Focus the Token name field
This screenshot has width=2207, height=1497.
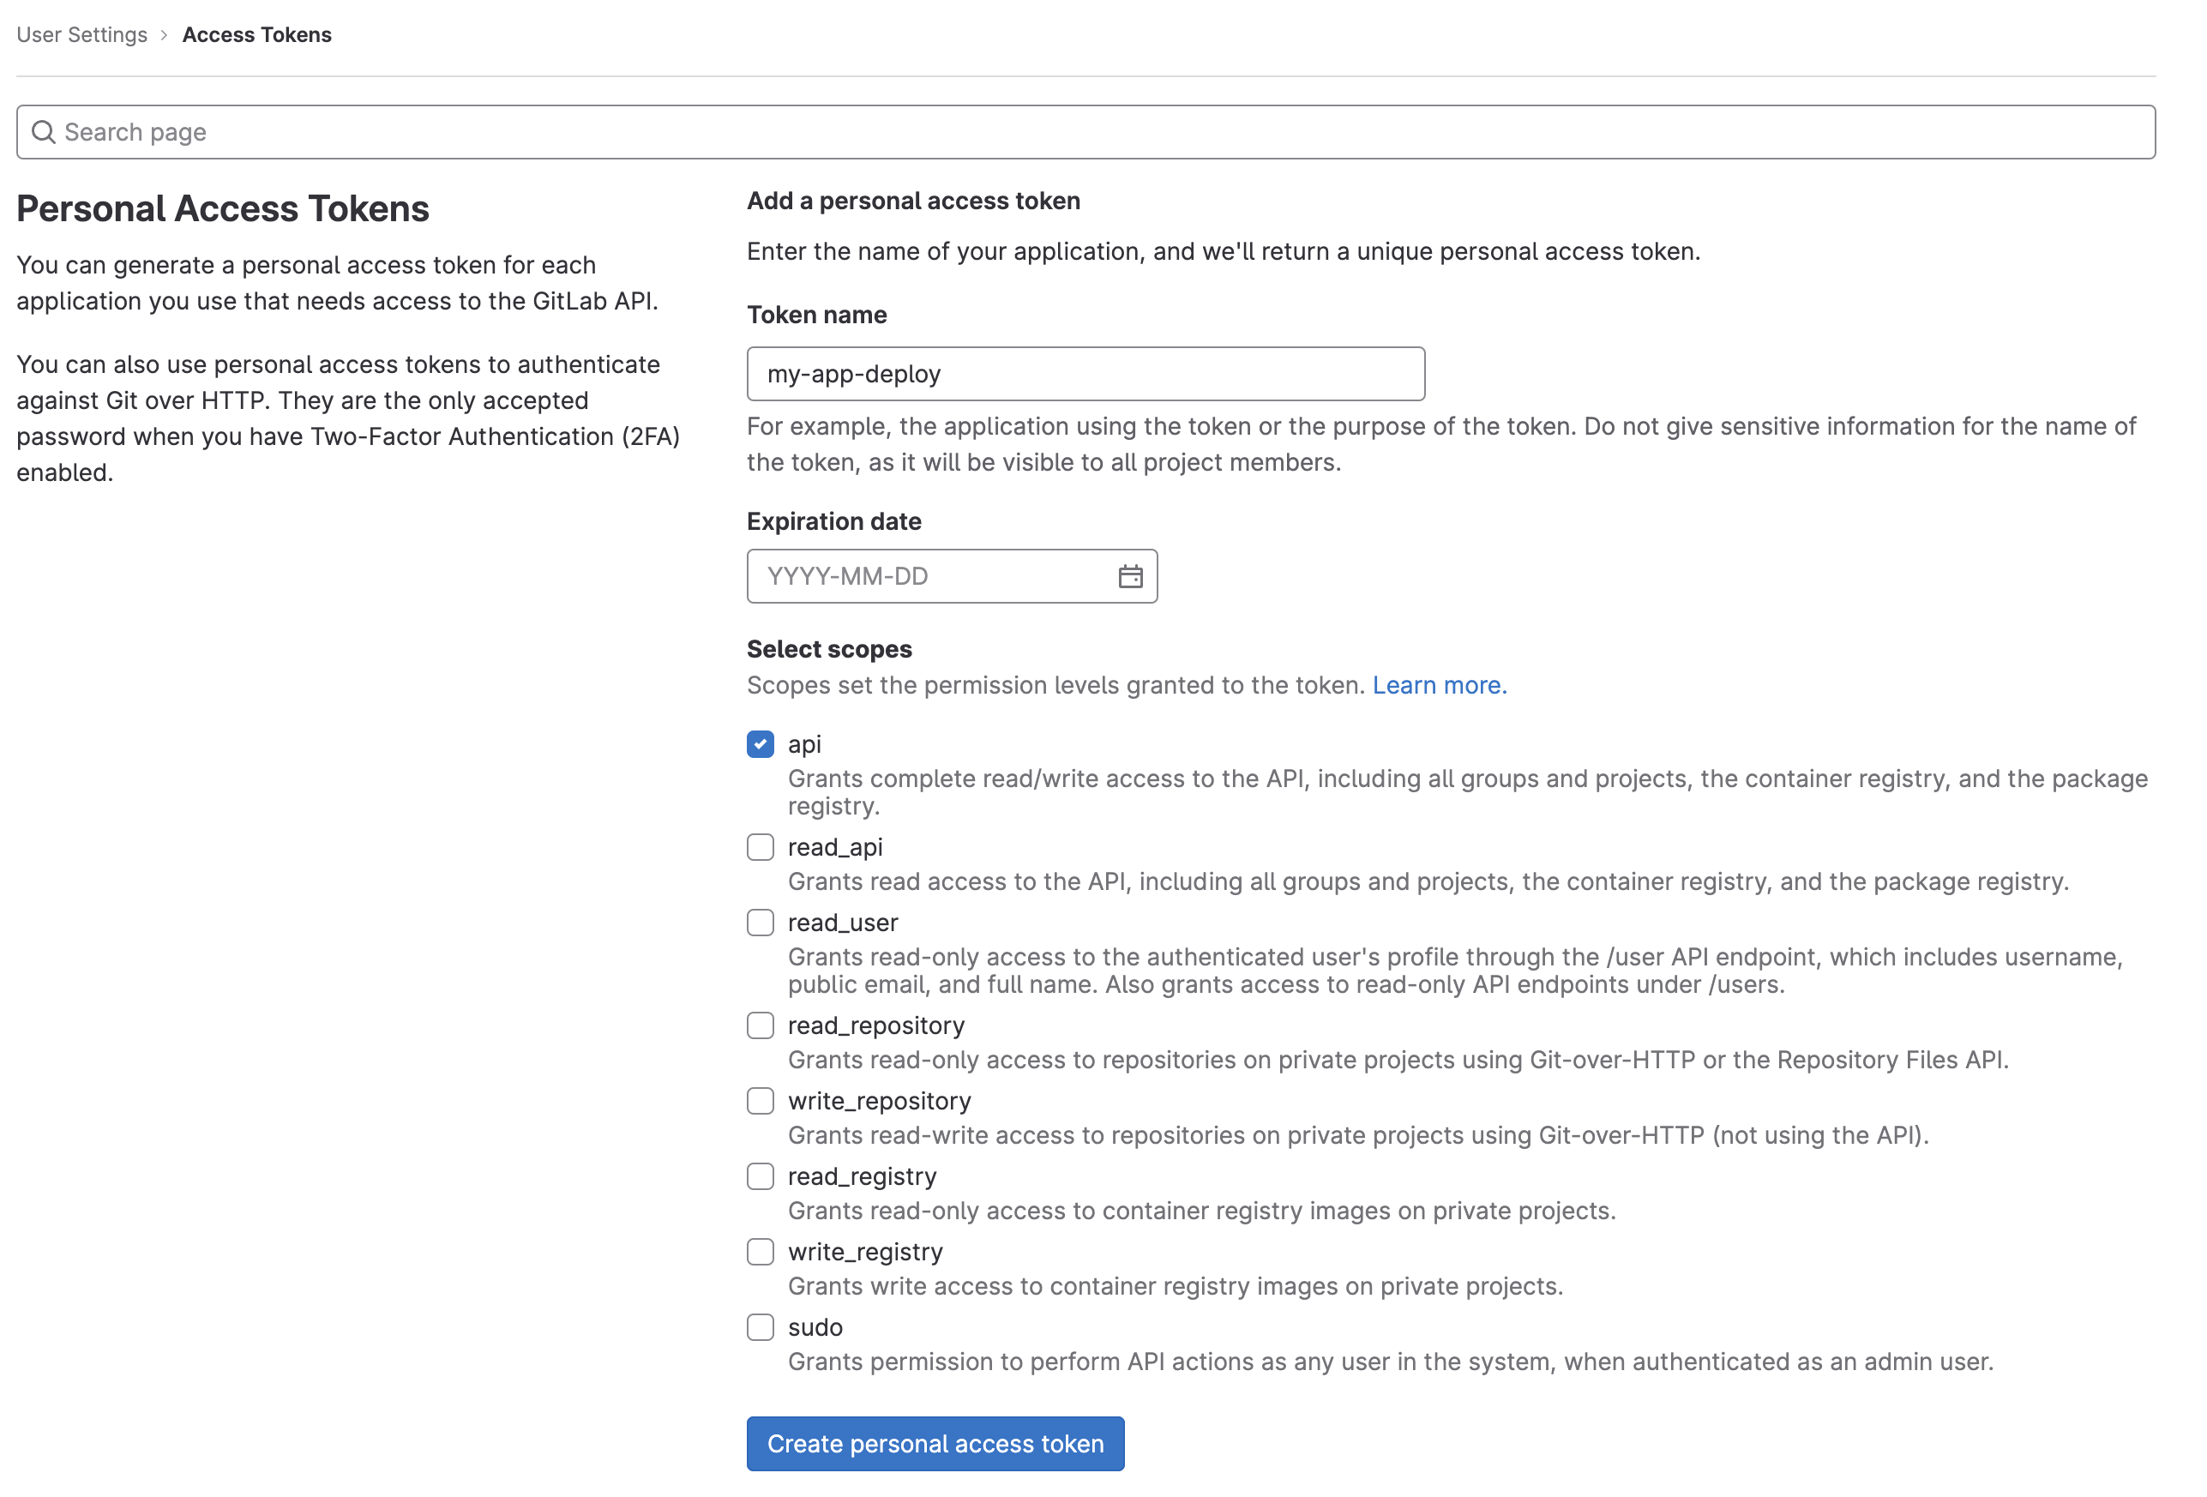pyautogui.click(x=1085, y=374)
